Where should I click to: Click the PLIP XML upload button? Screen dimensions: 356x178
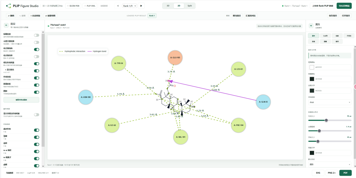[90, 6]
